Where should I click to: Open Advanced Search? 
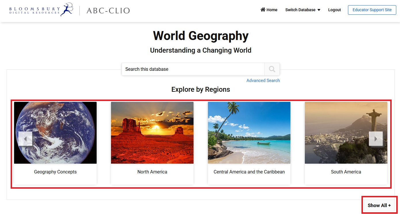coord(263,81)
